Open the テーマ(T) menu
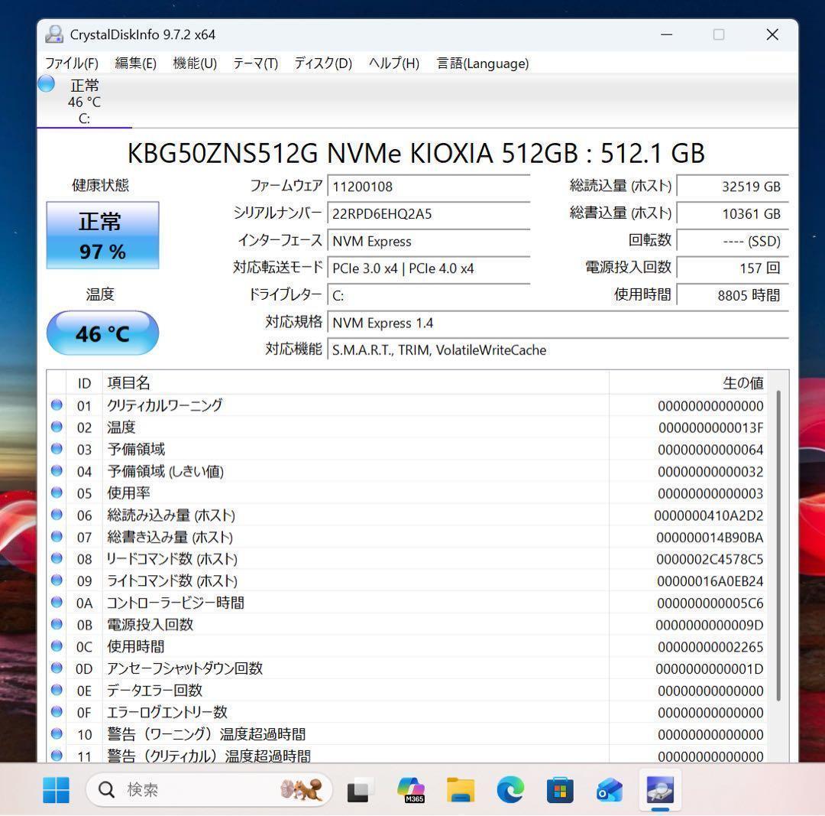The image size is (825, 816). coord(255,63)
